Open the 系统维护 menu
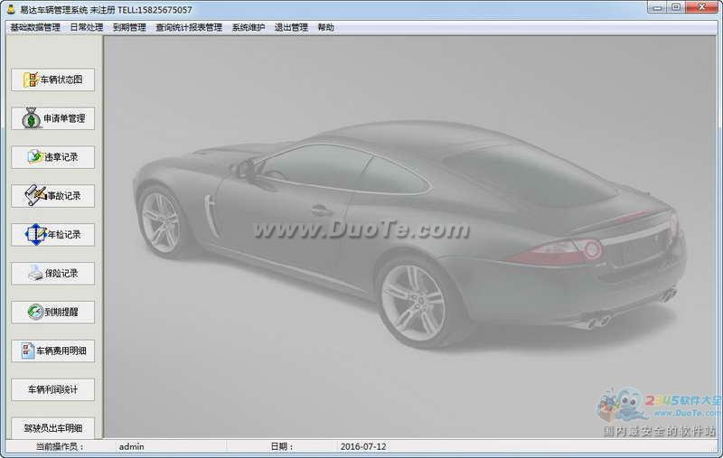The image size is (723, 458). pos(249,27)
